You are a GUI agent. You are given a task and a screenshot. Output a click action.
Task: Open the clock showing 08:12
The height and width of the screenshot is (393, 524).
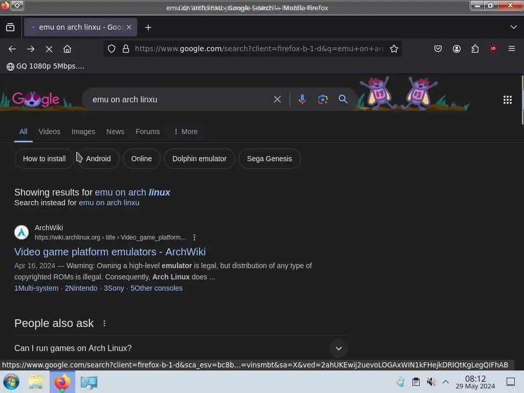(475, 382)
